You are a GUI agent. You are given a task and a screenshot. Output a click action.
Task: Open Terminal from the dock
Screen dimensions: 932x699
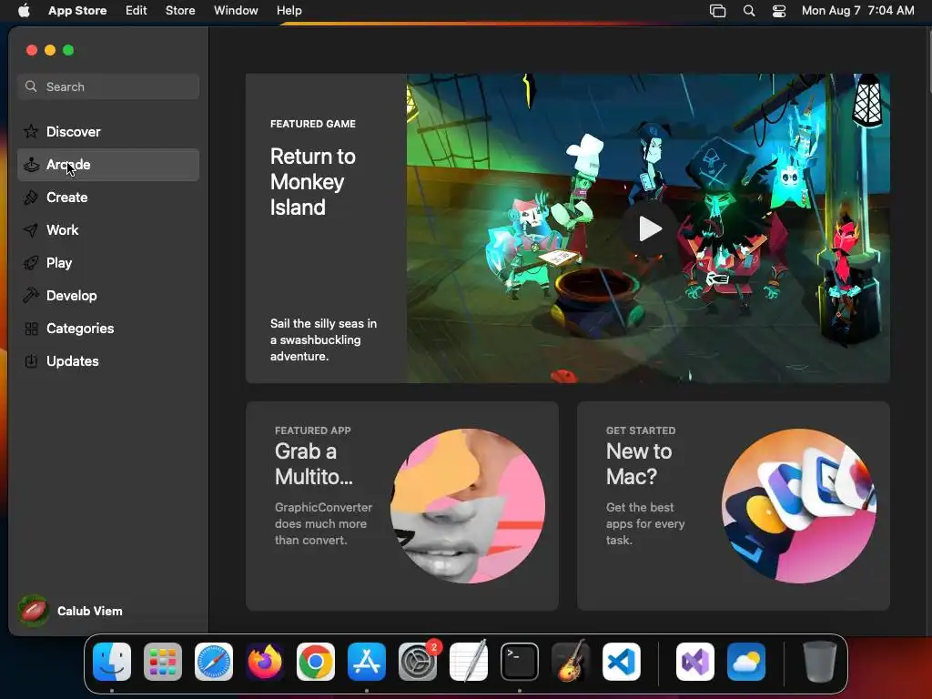[520, 662]
